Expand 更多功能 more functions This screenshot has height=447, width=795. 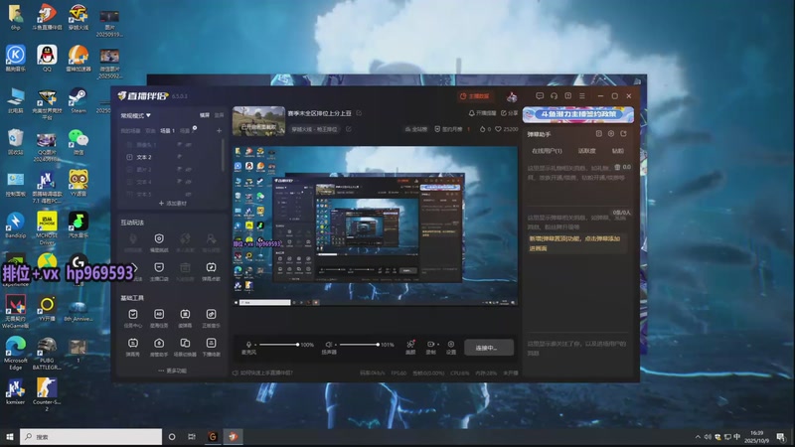click(172, 371)
